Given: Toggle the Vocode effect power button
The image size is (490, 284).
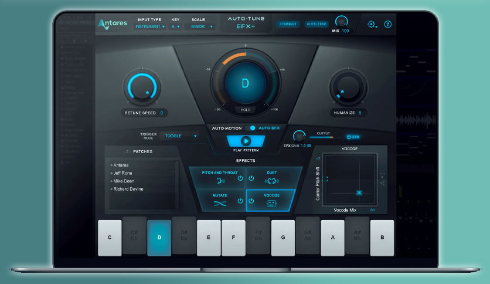Looking at the screenshot, I should [251, 201].
